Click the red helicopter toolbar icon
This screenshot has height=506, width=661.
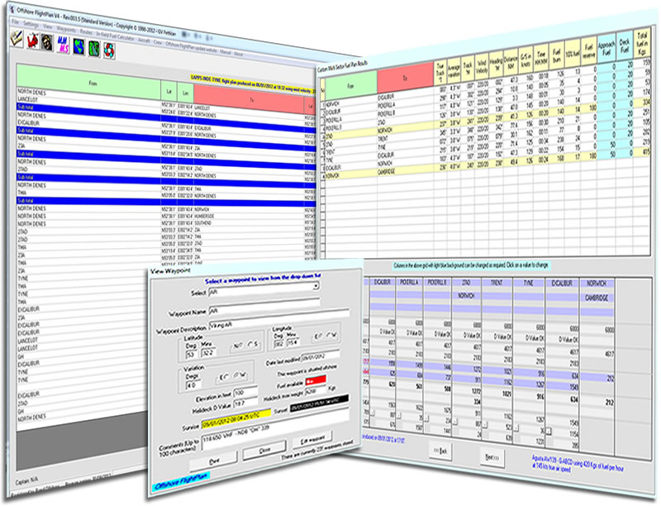[32, 41]
